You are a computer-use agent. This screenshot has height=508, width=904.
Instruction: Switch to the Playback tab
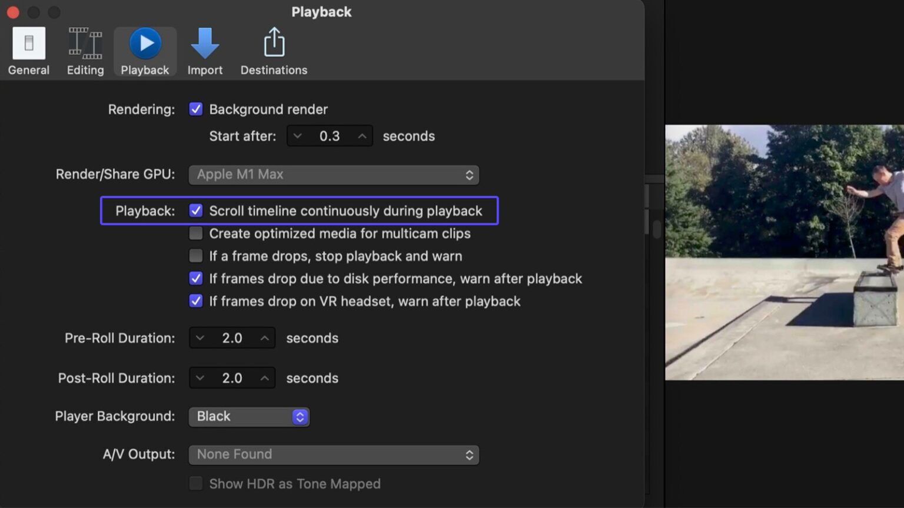click(145, 50)
